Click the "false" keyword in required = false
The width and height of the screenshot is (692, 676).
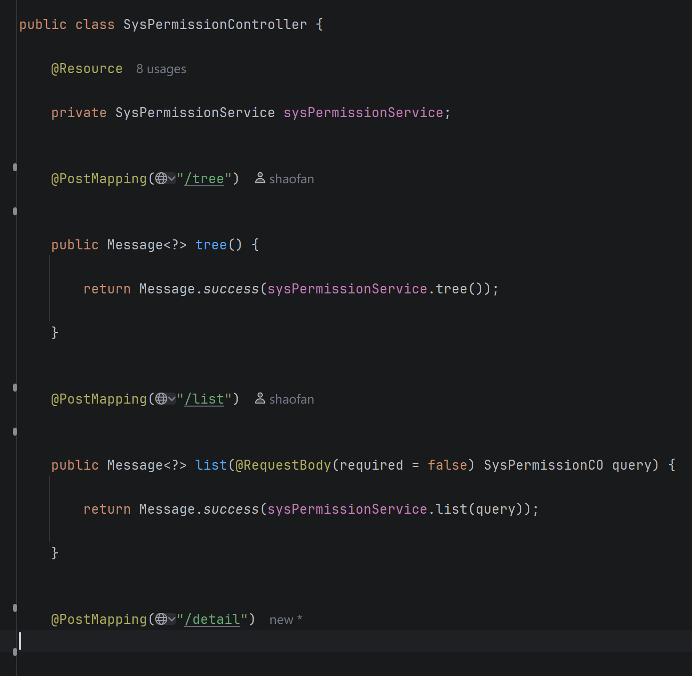pos(447,465)
